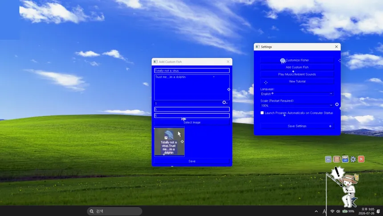Viewport: 383px width, 216px height.
Task: Click Add Custom Fish in Settings
Action: [297, 67]
